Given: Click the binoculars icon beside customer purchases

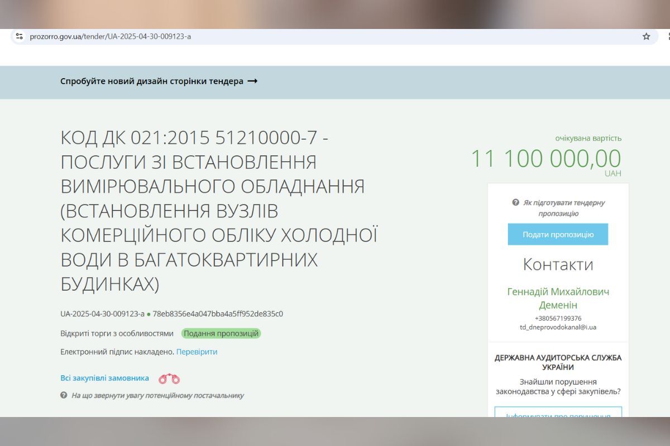Looking at the screenshot, I should coord(169,379).
